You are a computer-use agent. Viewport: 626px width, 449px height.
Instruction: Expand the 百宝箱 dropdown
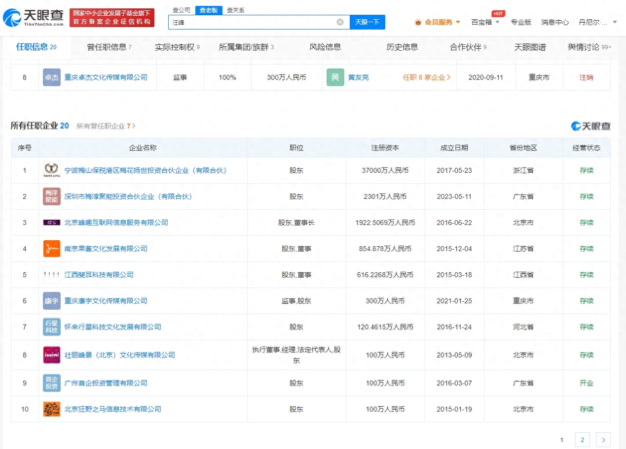point(485,22)
